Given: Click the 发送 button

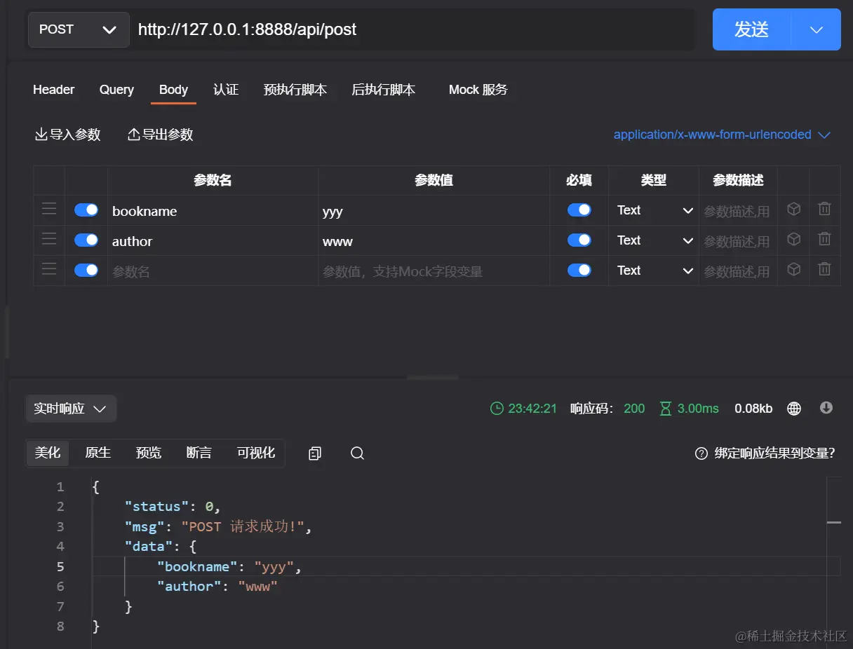Looking at the screenshot, I should pos(752,29).
